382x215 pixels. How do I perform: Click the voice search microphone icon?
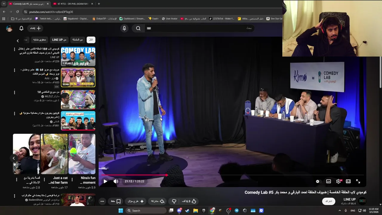(x=124, y=28)
